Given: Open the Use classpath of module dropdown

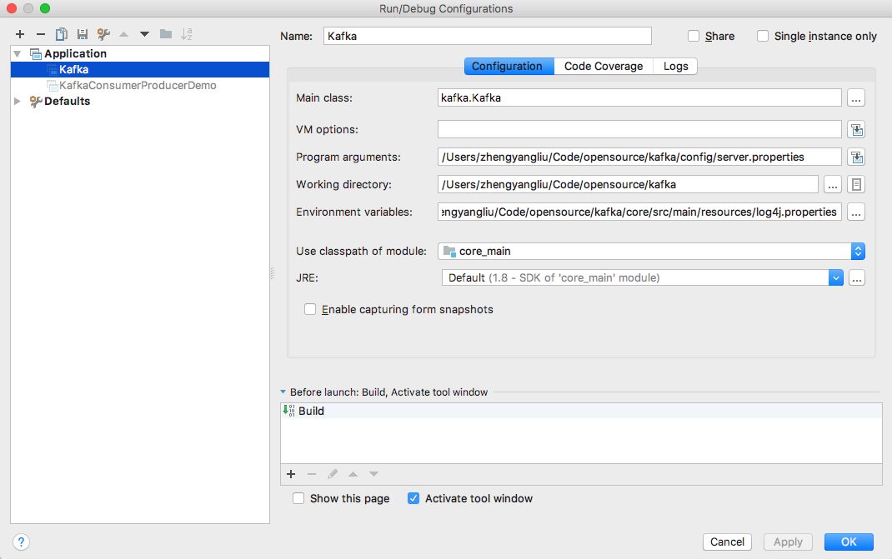Looking at the screenshot, I should click(x=858, y=252).
